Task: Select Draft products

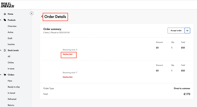Action: coord(10,38)
